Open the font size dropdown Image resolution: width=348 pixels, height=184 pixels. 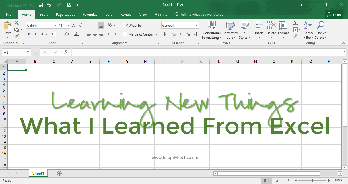click(x=69, y=26)
